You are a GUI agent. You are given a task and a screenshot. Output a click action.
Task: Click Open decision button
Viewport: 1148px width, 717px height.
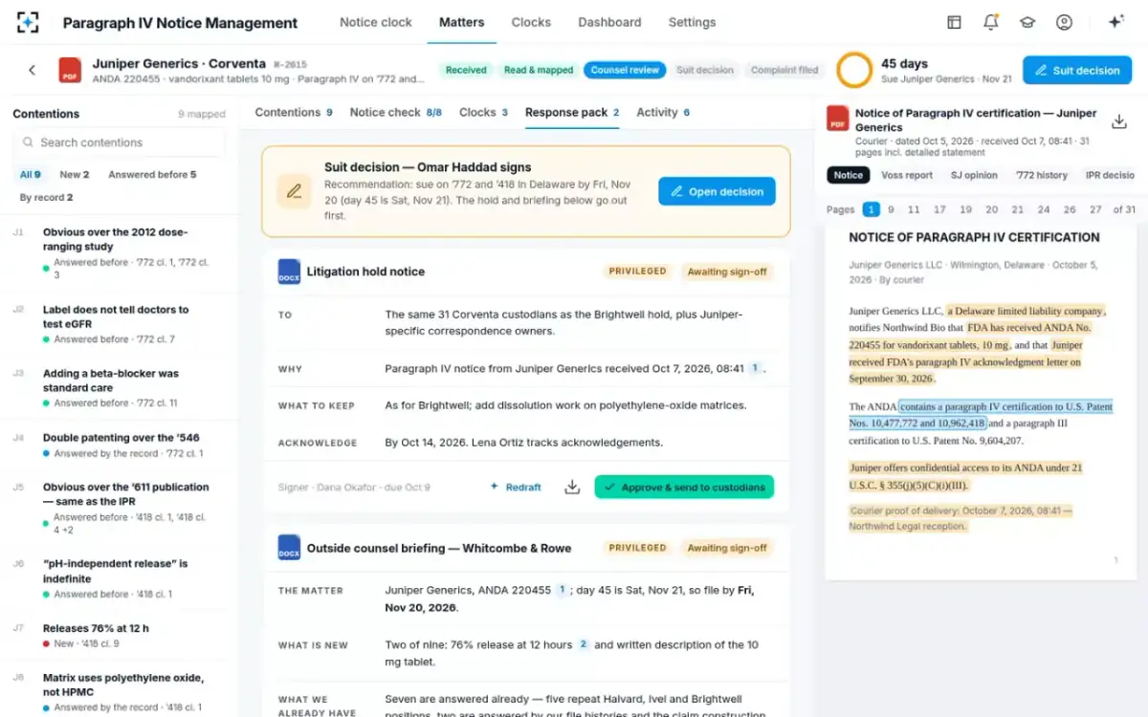pos(717,191)
